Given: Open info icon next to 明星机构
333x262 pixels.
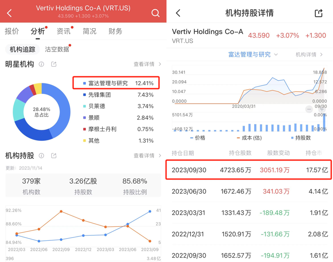Looking at the screenshot, I should pos(41,64).
